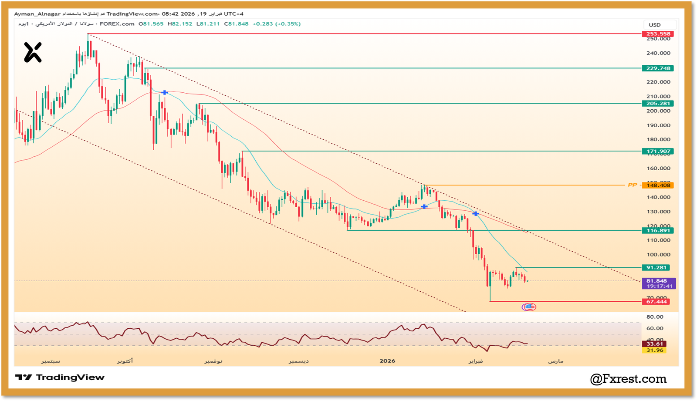The height and width of the screenshot is (401, 697).
Task: Select the 171.907 resistance label
Action: [658, 152]
